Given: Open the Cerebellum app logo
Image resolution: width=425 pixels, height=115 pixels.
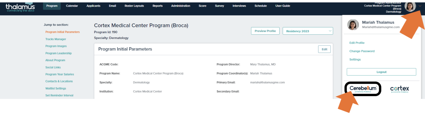Looking at the screenshot, I should pyautogui.click(x=363, y=89).
